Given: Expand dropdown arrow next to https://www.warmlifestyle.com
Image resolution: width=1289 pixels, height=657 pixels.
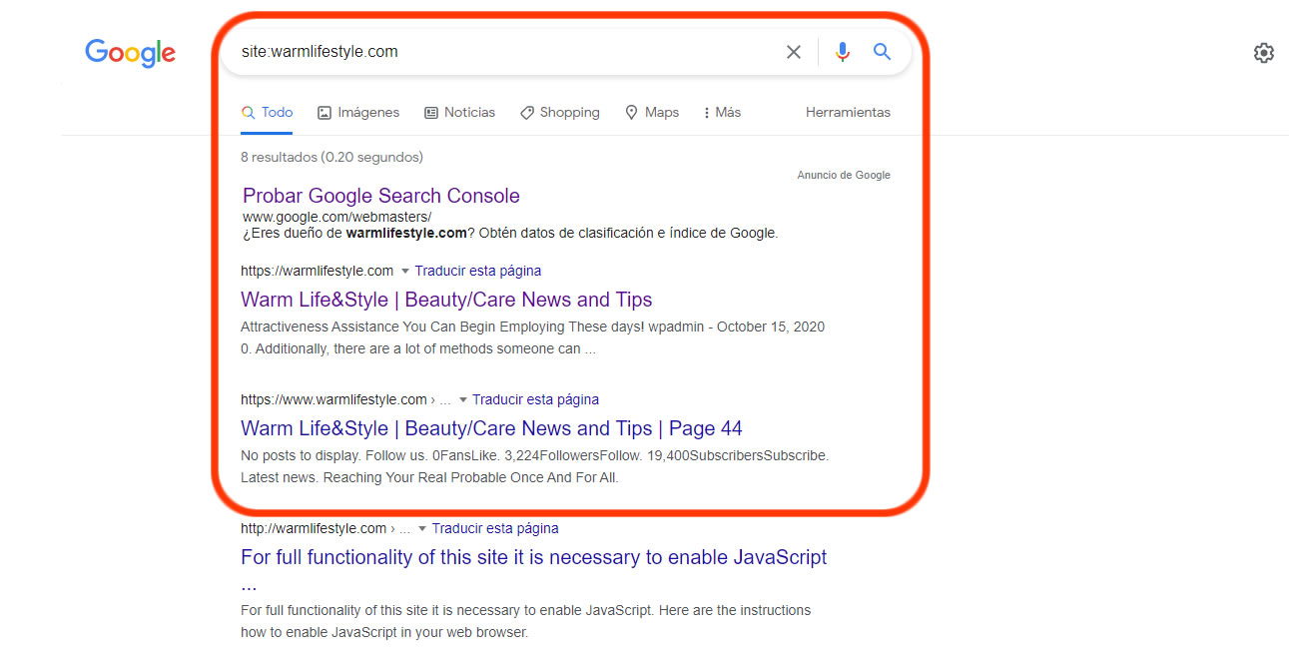Looking at the screenshot, I should tap(463, 400).
